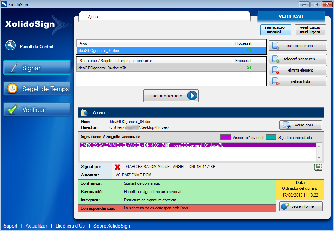Image resolution: width=334 pixels, height=231 pixels.
Task: Click the clock icon on Segell de Temps
Action: [x=12, y=89]
